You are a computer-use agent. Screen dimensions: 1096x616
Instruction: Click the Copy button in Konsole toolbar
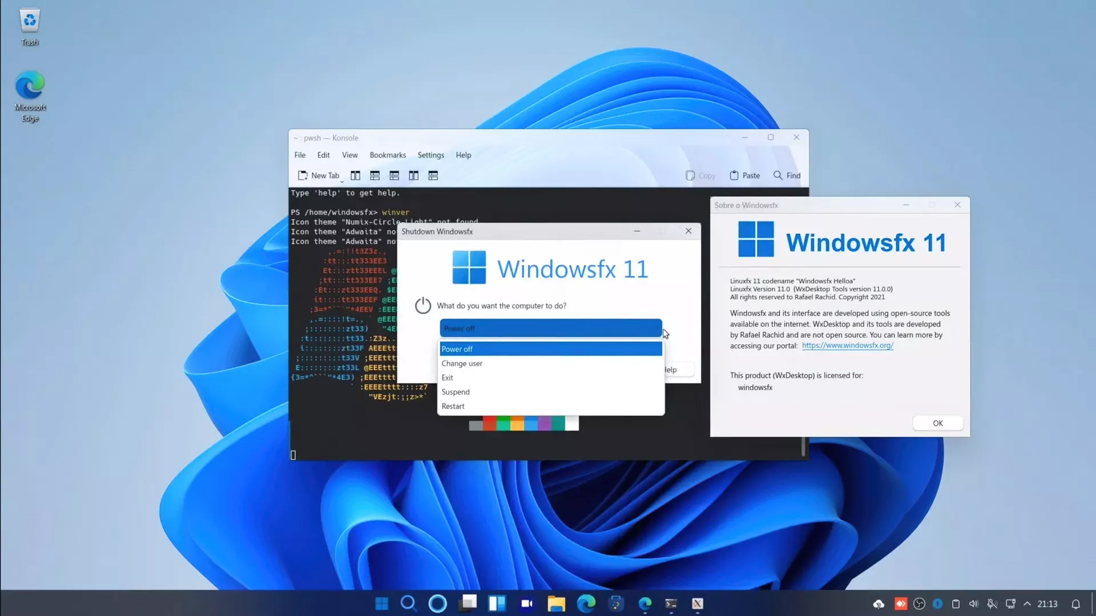pos(700,175)
